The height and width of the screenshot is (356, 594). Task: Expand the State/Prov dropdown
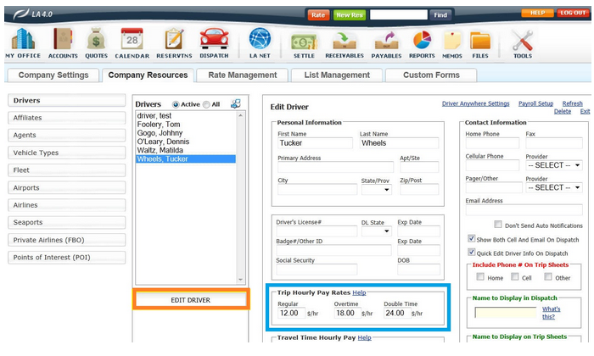tap(376, 189)
